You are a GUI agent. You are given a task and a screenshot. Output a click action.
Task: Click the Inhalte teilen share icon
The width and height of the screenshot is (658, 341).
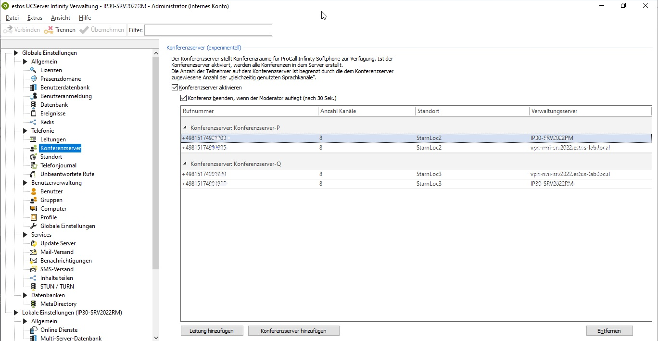coord(33,278)
